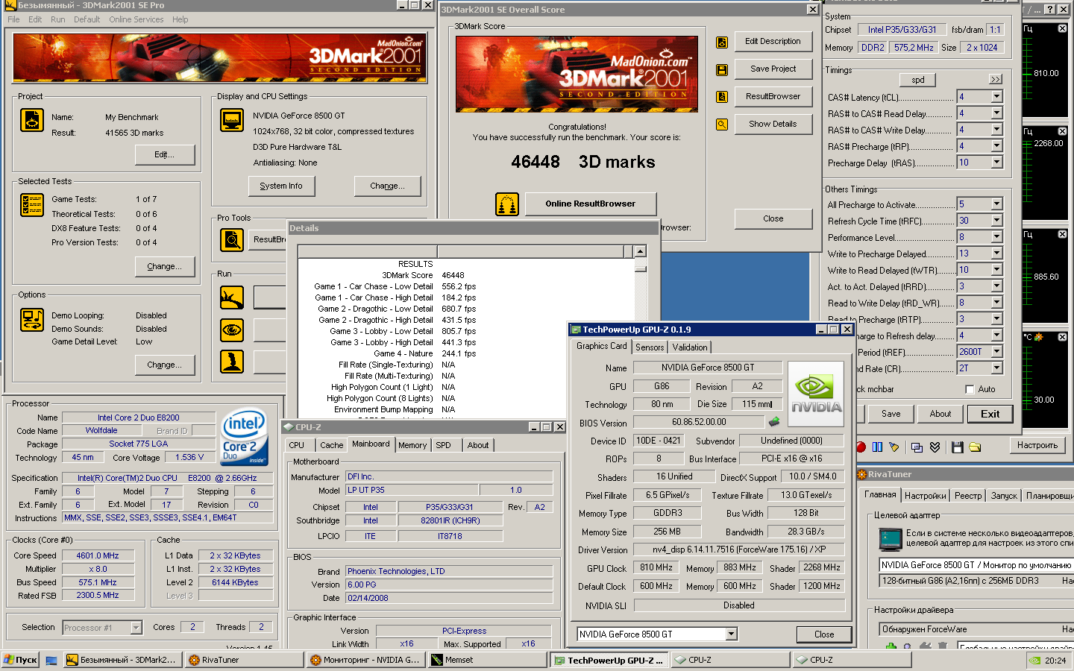
Task: Open Memset from the taskbar
Action: point(489,660)
